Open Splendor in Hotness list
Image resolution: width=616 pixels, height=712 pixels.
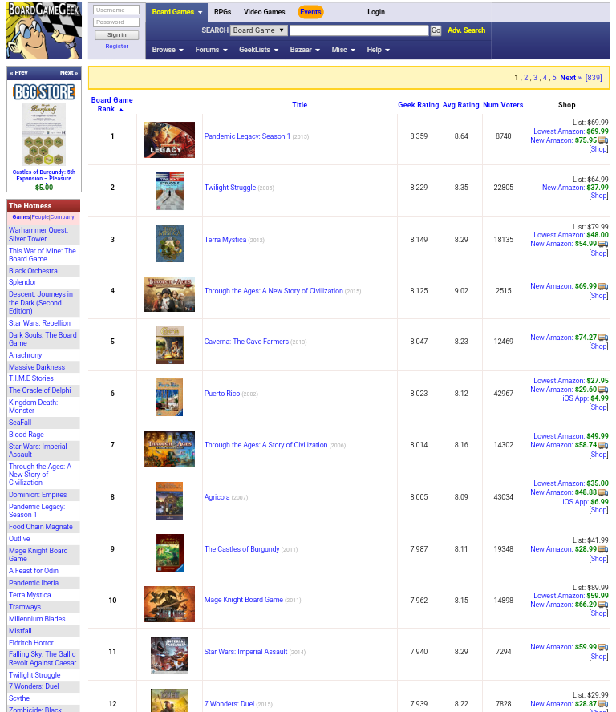point(22,282)
